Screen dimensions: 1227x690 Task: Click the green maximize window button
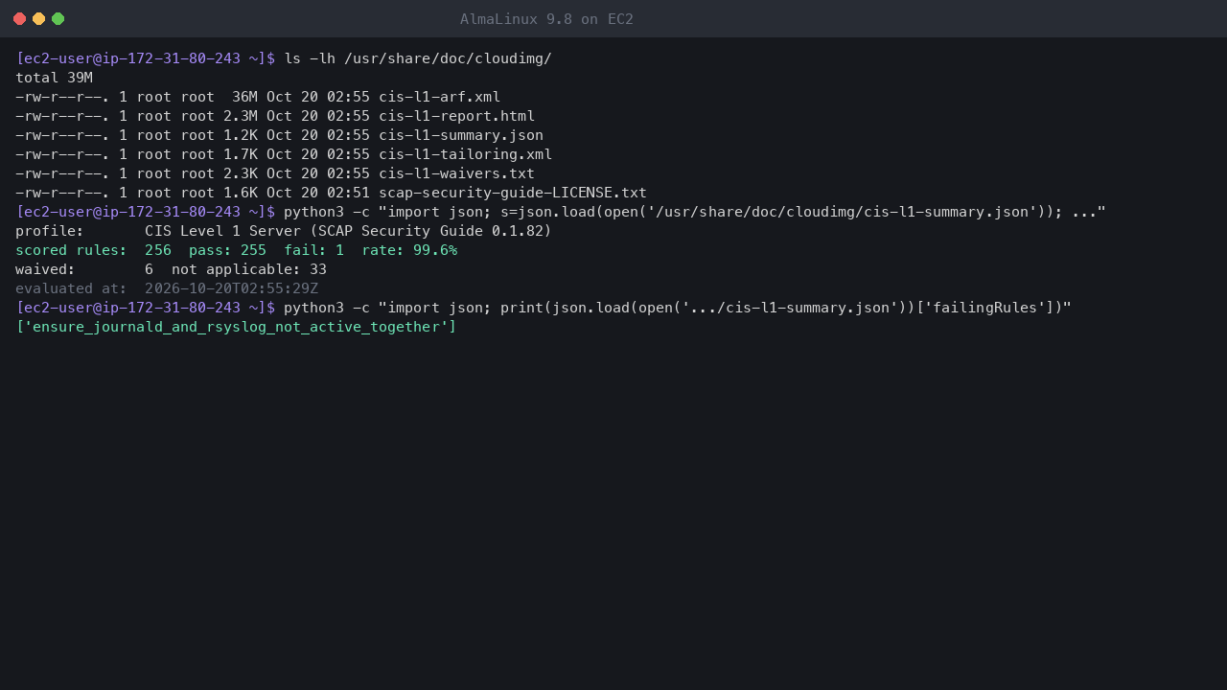coord(58,19)
